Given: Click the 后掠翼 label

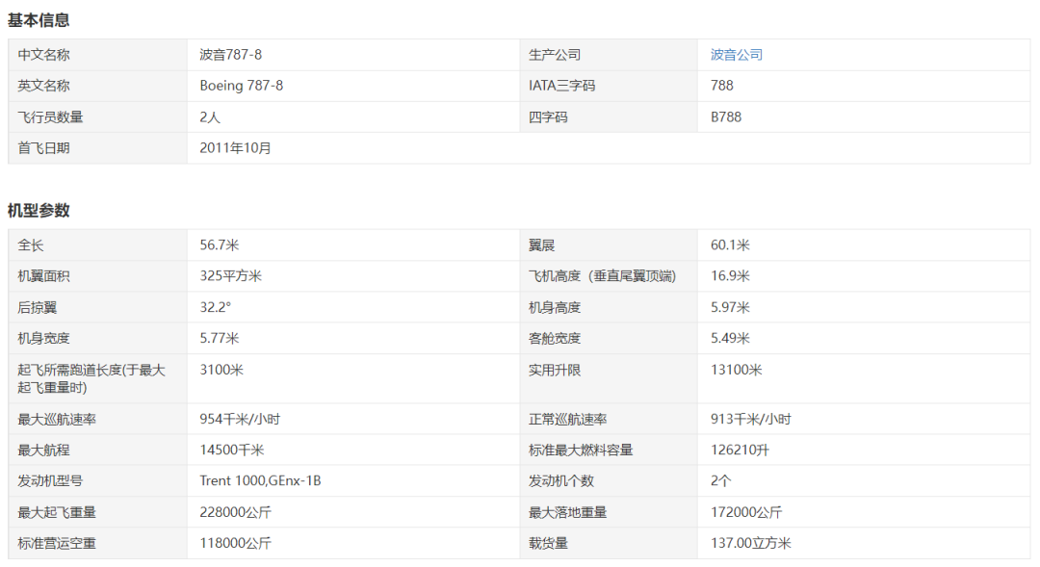Looking at the screenshot, I should 38,308.
